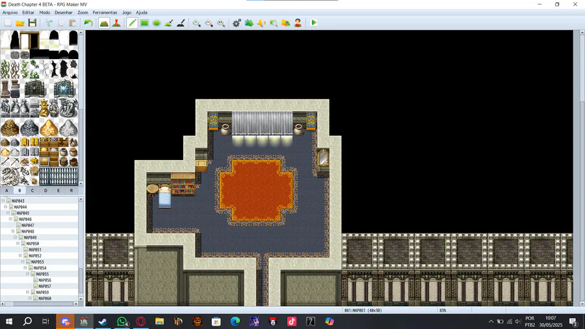
Task: Collapse the MAP049 tree node
Action: coord(16,237)
